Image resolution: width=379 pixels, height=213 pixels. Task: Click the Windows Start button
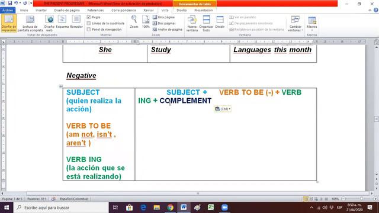click(x=7, y=208)
